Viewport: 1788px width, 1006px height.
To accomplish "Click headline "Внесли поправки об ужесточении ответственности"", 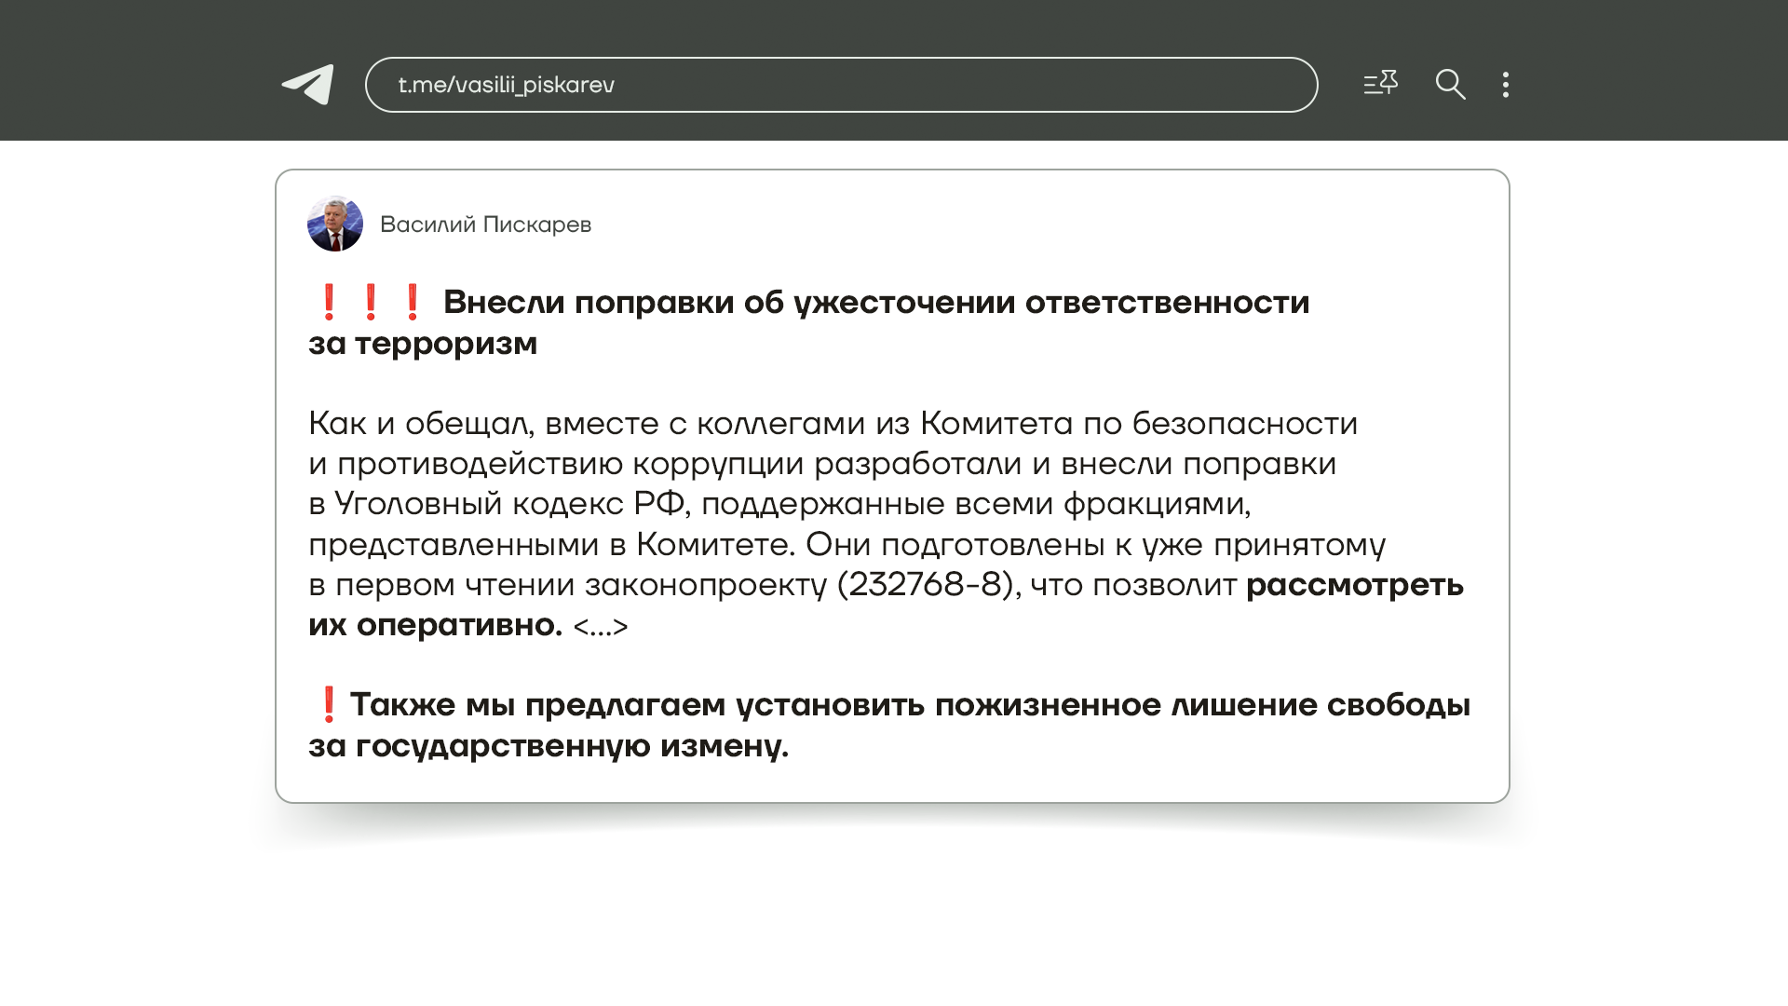I will point(875,303).
